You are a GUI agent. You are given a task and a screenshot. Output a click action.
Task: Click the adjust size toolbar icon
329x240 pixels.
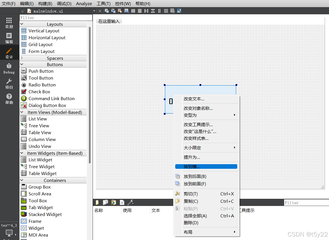(x=179, y=11)
